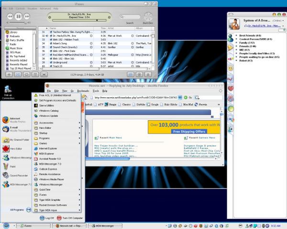Uncheck the Underground track checkbox
287x229 pixels.
pyautogui.click(x=51, y=62)
